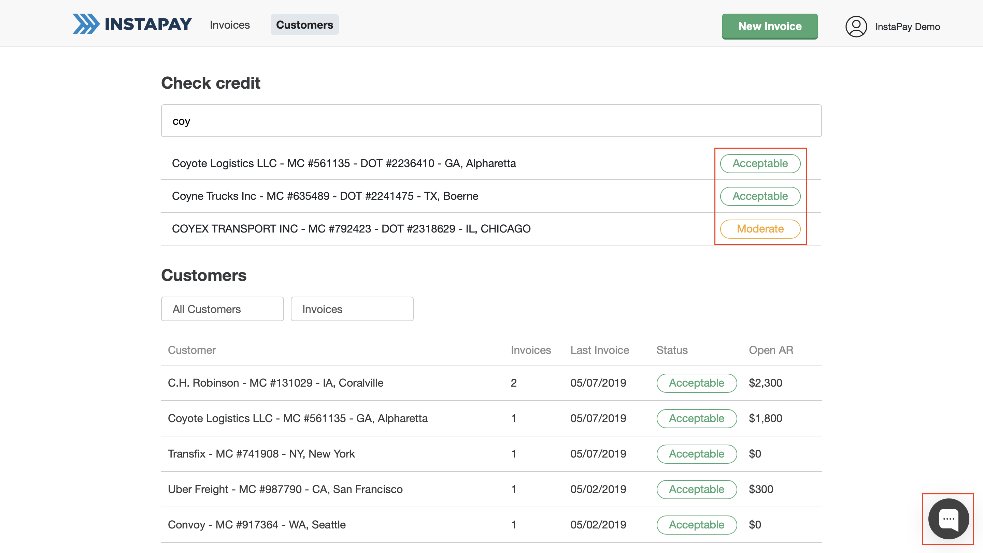Image resolution: width=983 pixels, height=553 pixels.
Task: Sort by Open AR column header
Action: pyautogui.click(x=771, y=350)
